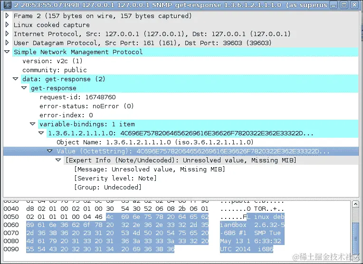Select the Severity level: Note line

(x=115, y=178)
